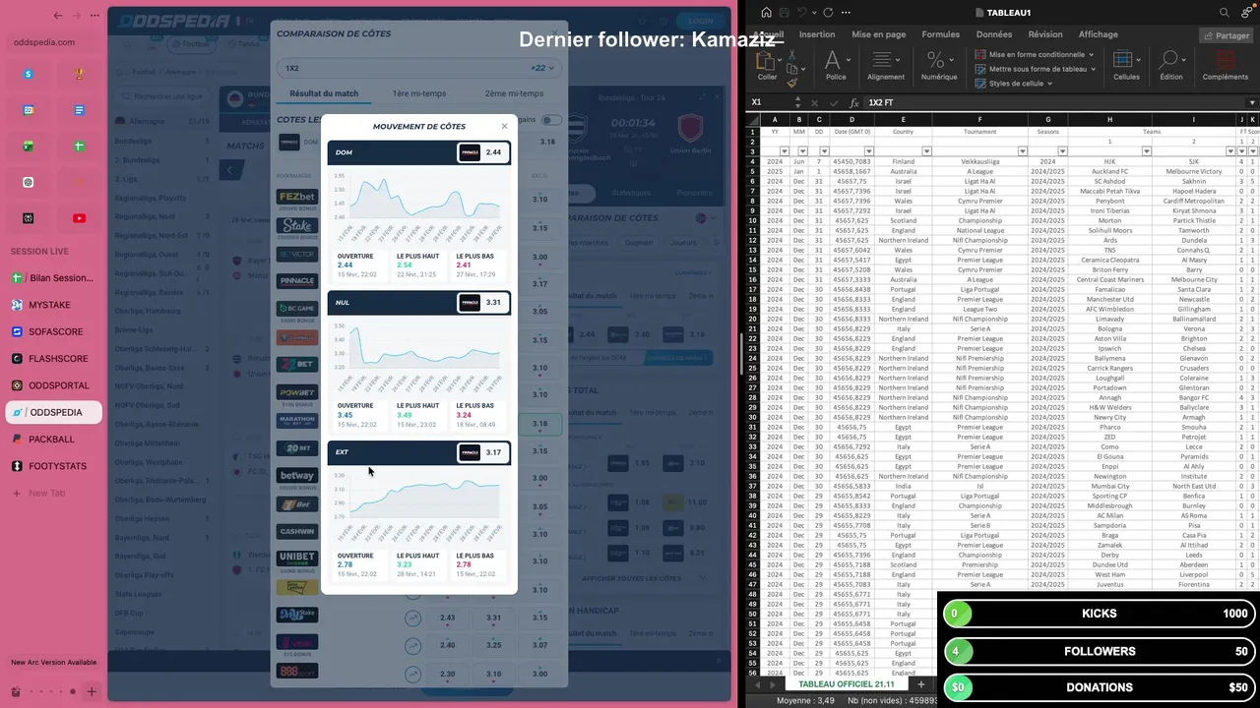
Task: Select the TABLEAU OFFICIEL 21.11 sheet tab
Action: coord(847,684)
